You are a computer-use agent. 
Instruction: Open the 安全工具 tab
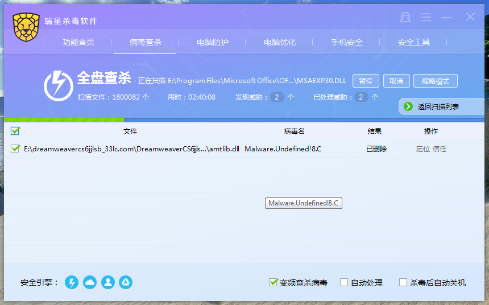(x=414, y=42)
